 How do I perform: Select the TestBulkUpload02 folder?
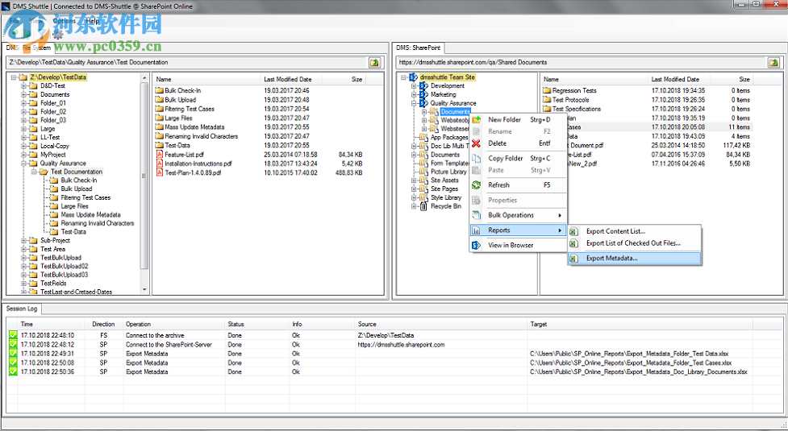[64, 267]
